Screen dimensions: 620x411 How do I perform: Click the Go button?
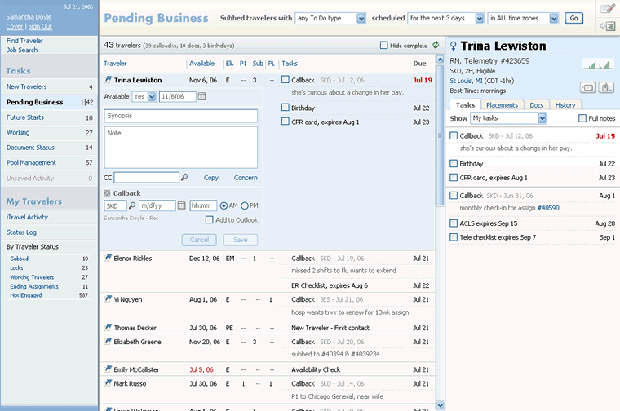coord(573,18)
